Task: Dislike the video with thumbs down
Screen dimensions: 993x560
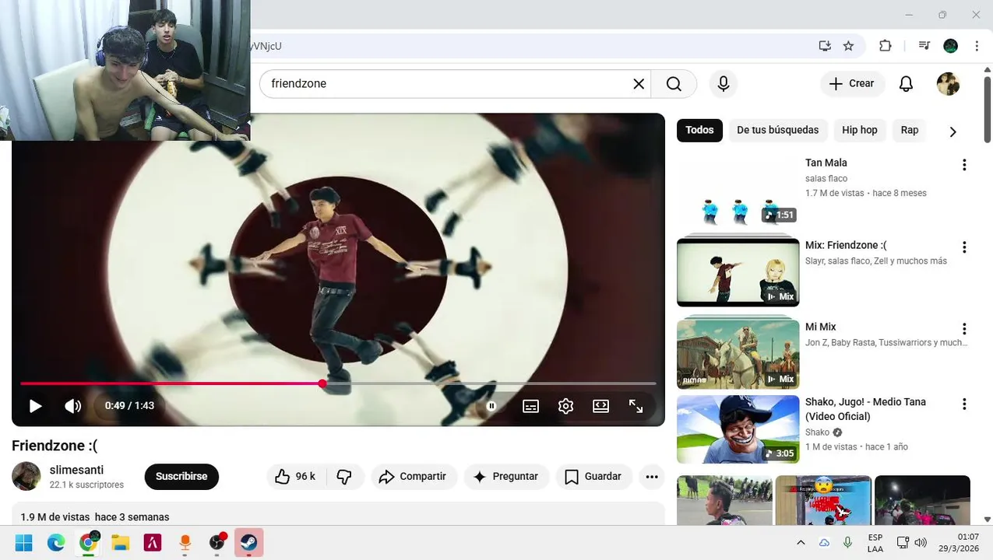Action: click(344, 477)
